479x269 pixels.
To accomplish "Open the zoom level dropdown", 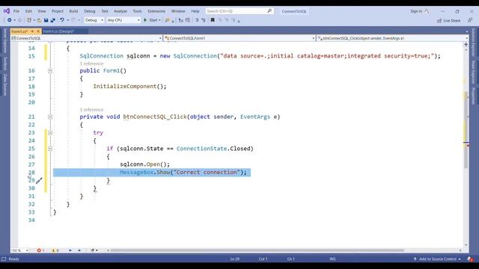I will coord(20,250).
